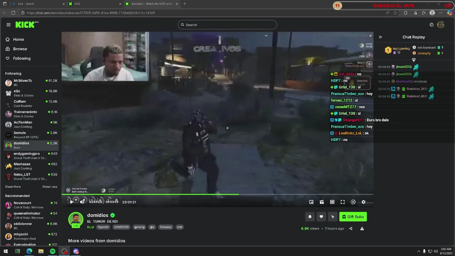Open Trainwreckstv channel

[32, 114]
